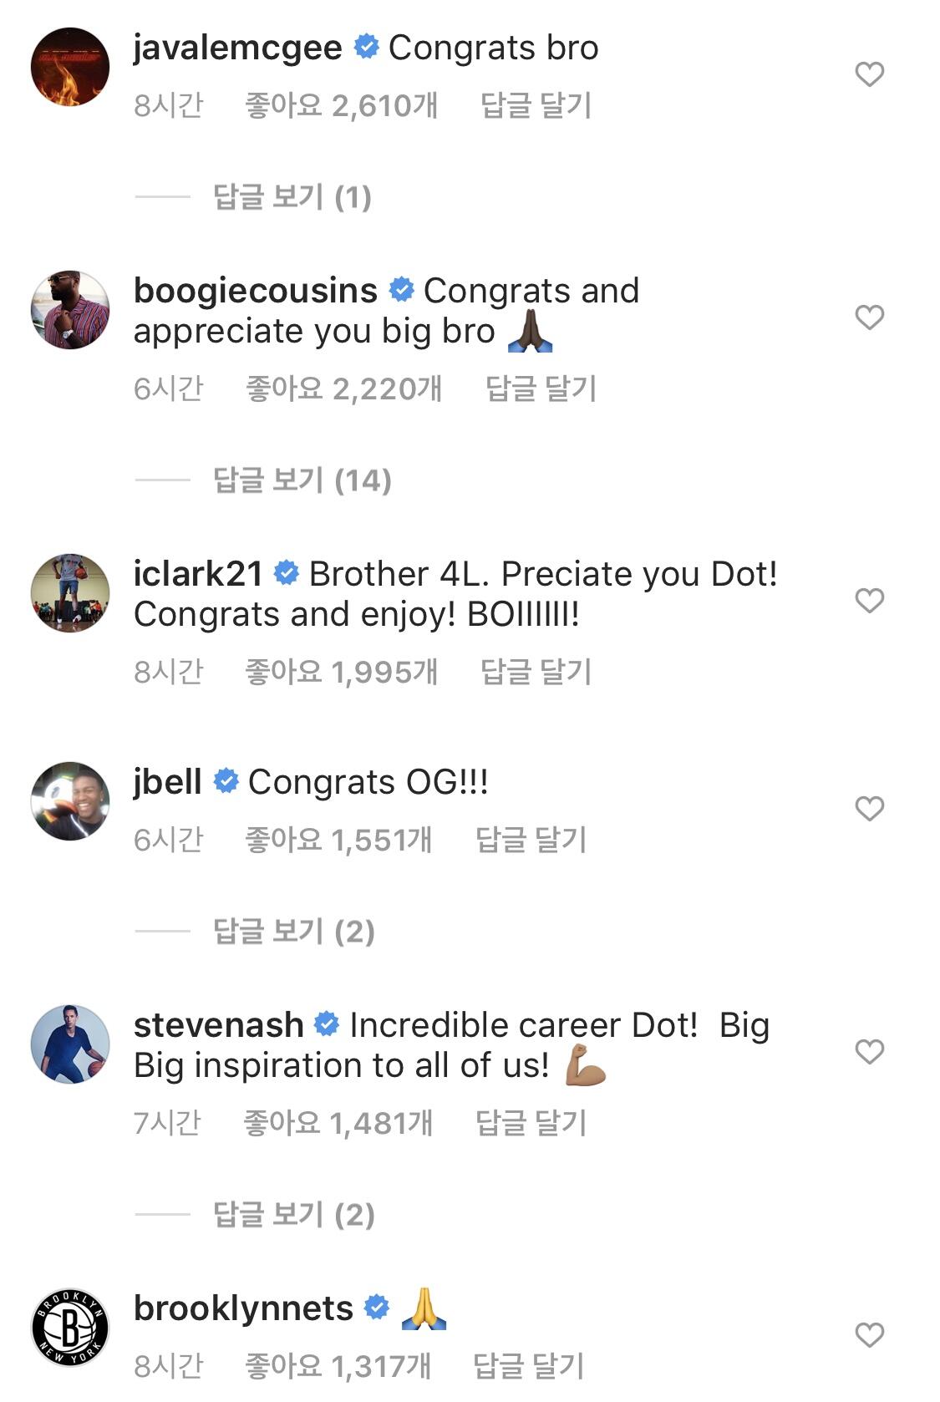This screenshot has height=1402, width=940.
Task: Expand the 2 replies under stevenash's comment
Action: click(293, 1215)
